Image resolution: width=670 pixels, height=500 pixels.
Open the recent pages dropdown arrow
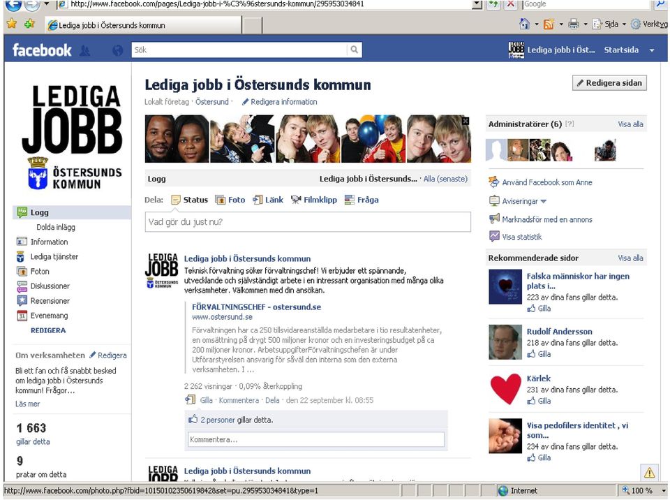pyautogui.click(x=46, y=4)
